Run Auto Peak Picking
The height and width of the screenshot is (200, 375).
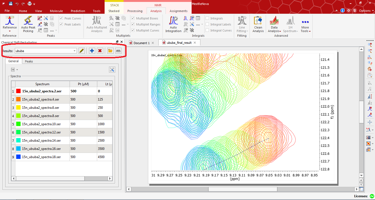[28, 24]
